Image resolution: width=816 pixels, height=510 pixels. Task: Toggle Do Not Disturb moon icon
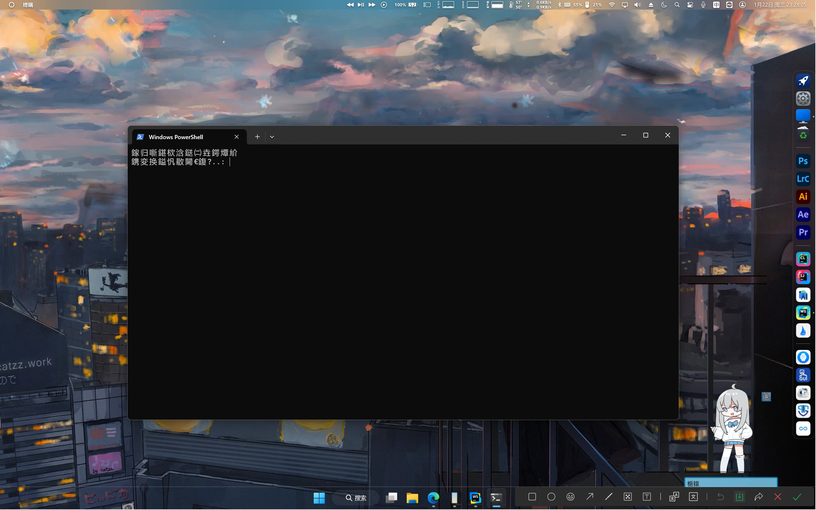[664, 5]
